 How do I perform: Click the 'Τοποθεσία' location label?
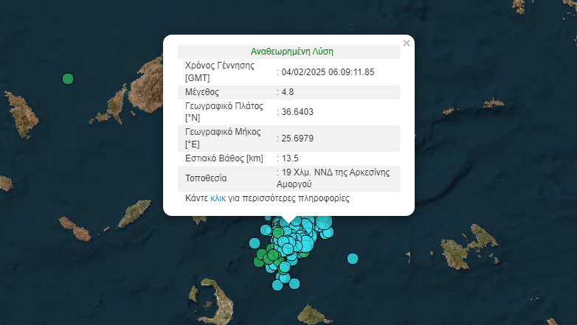point(206,178)
